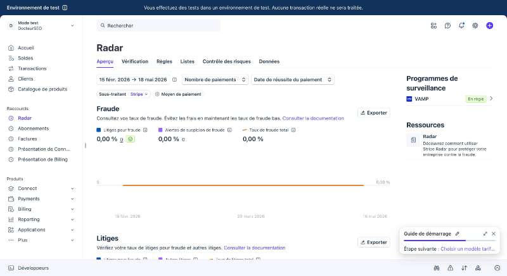Click the purple plus create button

point(489,25)
